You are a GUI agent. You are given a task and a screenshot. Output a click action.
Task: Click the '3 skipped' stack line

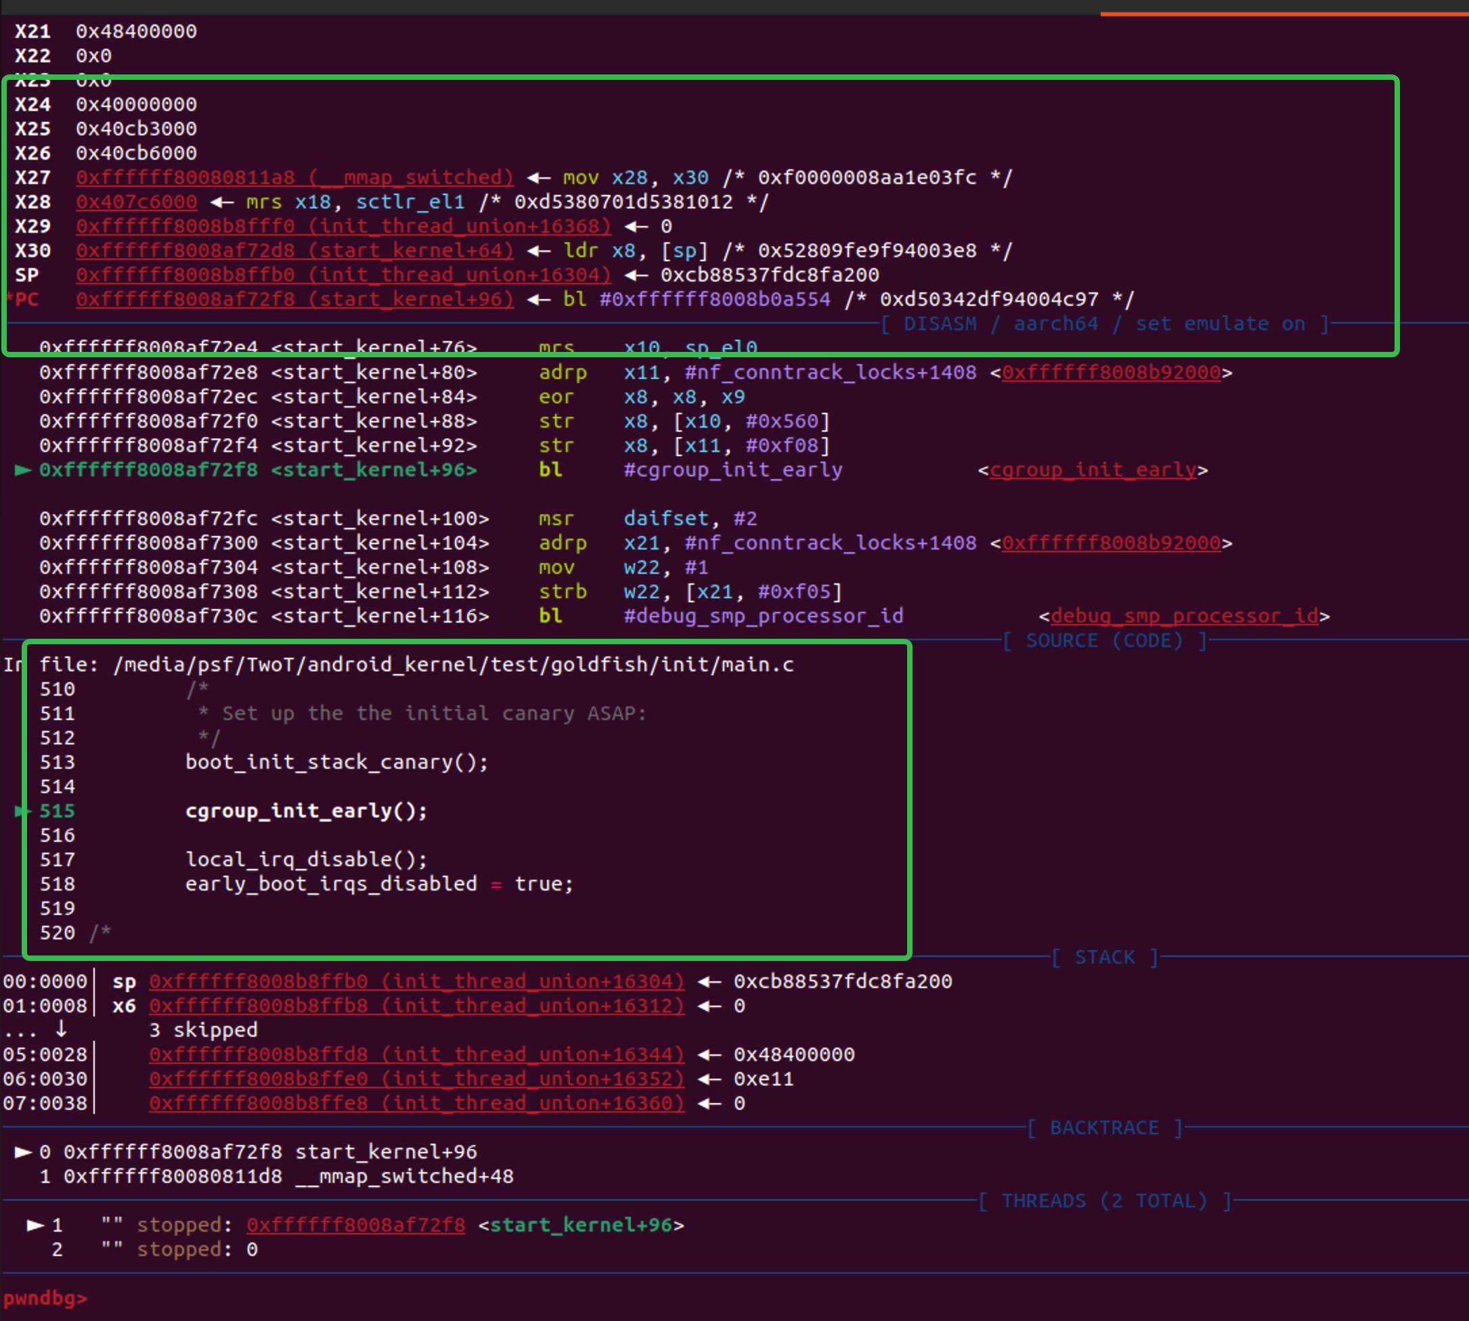pyautogui.click(x=203, y=1030)
